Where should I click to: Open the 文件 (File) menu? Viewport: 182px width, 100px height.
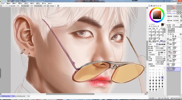(3, 3)
